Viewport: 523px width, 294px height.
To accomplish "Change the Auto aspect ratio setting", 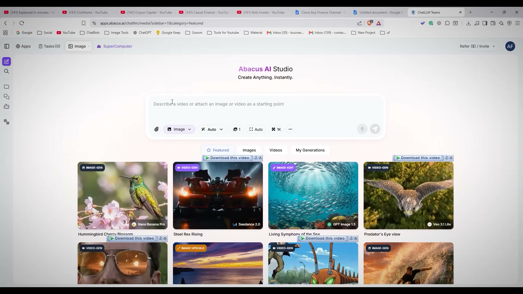I will [256, 129].
